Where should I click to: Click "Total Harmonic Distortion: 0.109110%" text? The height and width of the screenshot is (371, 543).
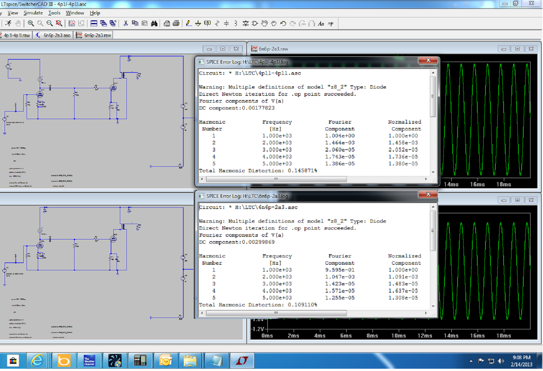pyautogui.click(x=258, y=305)
